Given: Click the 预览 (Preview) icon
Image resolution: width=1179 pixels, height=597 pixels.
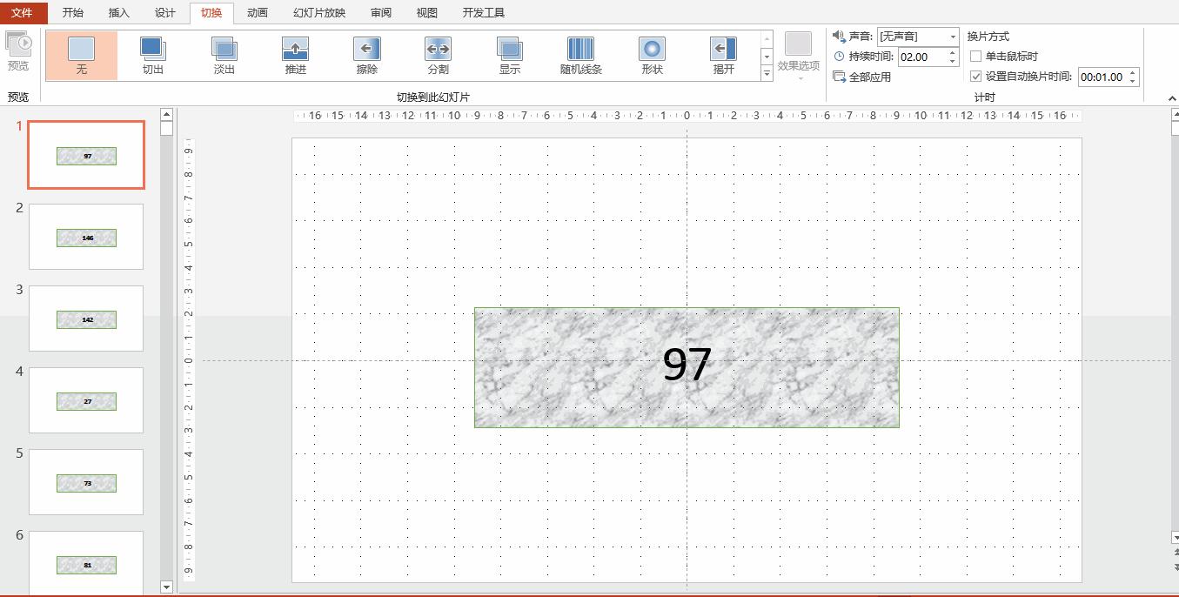Looking at the screenshot, I should (x=18, y=52).
